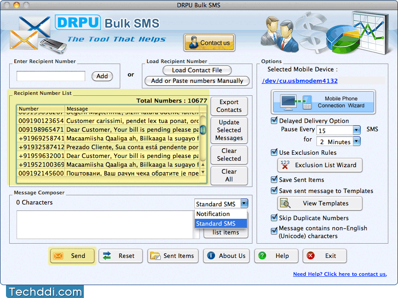Click the pie chart graphic in header

(x=343, y=38)
